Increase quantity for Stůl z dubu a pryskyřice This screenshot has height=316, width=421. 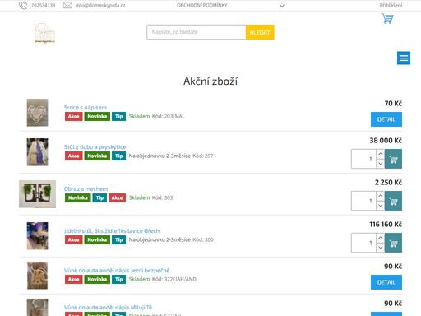(380, 154)
